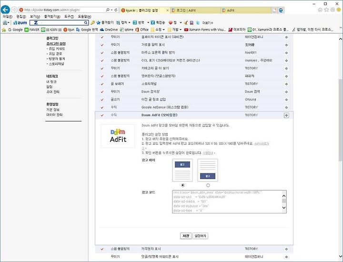Open settings gear for 카테고리 글 더 보기 plugin
Screen dimensions: 343x262
point(286,69)
